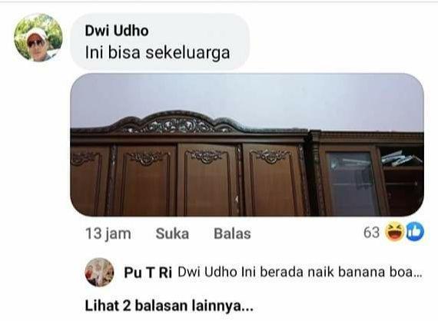The image size is (438, 321).
Task: Click books on the open shelf in photo
Action: [401, 158]
